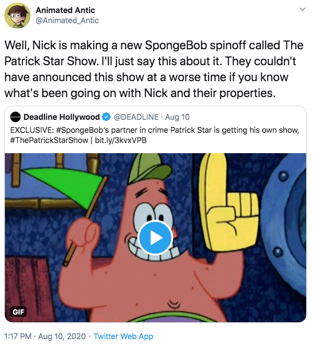Open the Deadline Hollywood account name
Viewport: 313px width, 344px height.
(61, 117)
